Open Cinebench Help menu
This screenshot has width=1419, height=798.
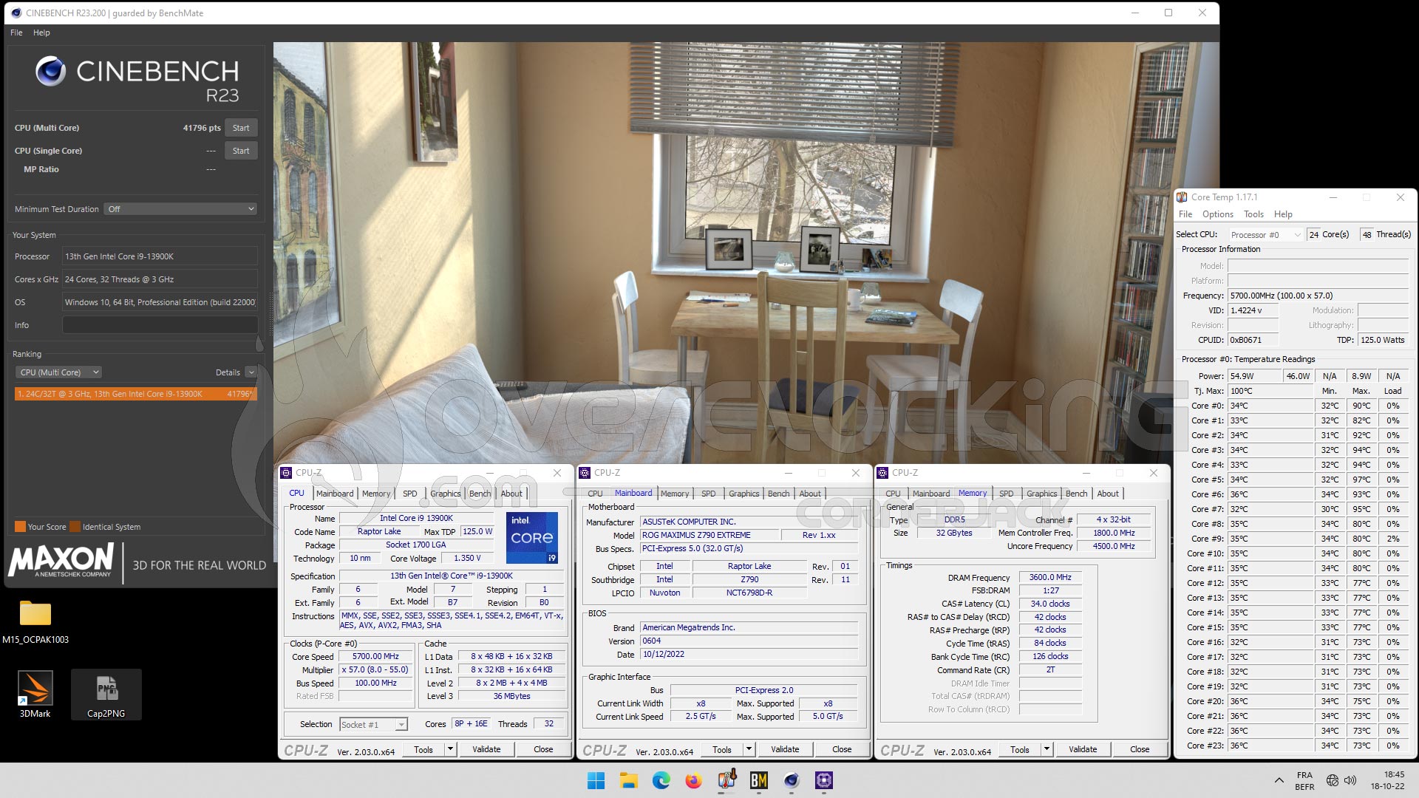pos(41,33)
